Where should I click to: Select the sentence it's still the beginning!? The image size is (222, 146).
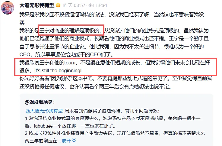click(x=58, y=70)
